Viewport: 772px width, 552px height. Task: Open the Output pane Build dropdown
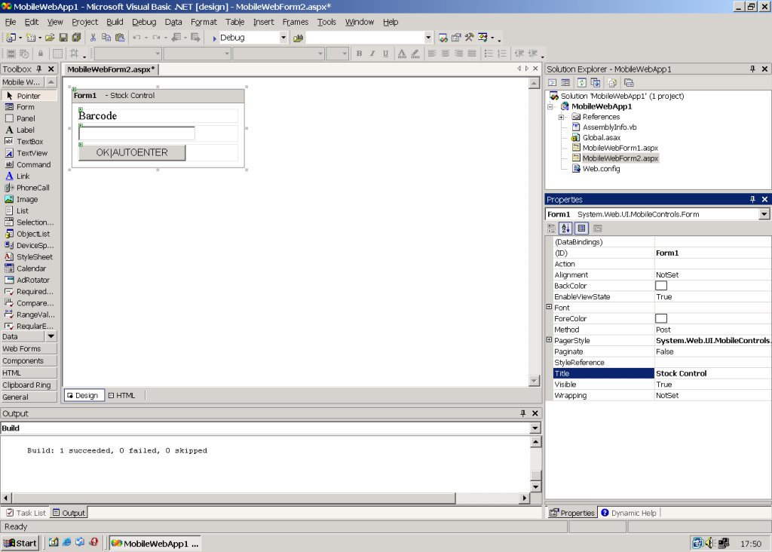pos(535,428)
